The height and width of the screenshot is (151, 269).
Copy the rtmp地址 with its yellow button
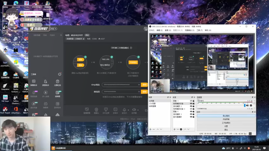(144, 85)
